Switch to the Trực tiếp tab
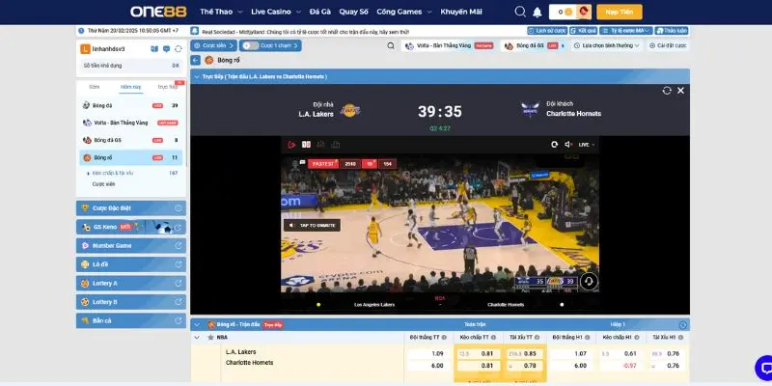This screenshot has height=386, width=772. (167, 87)
